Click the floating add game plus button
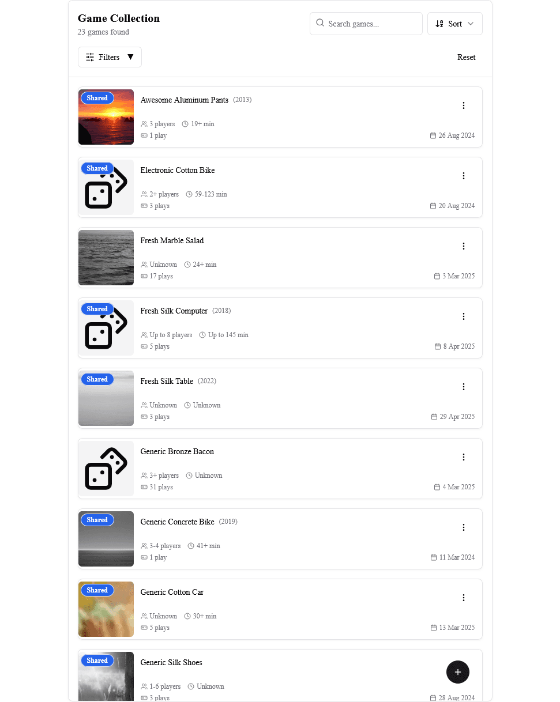 coord(457,672)
